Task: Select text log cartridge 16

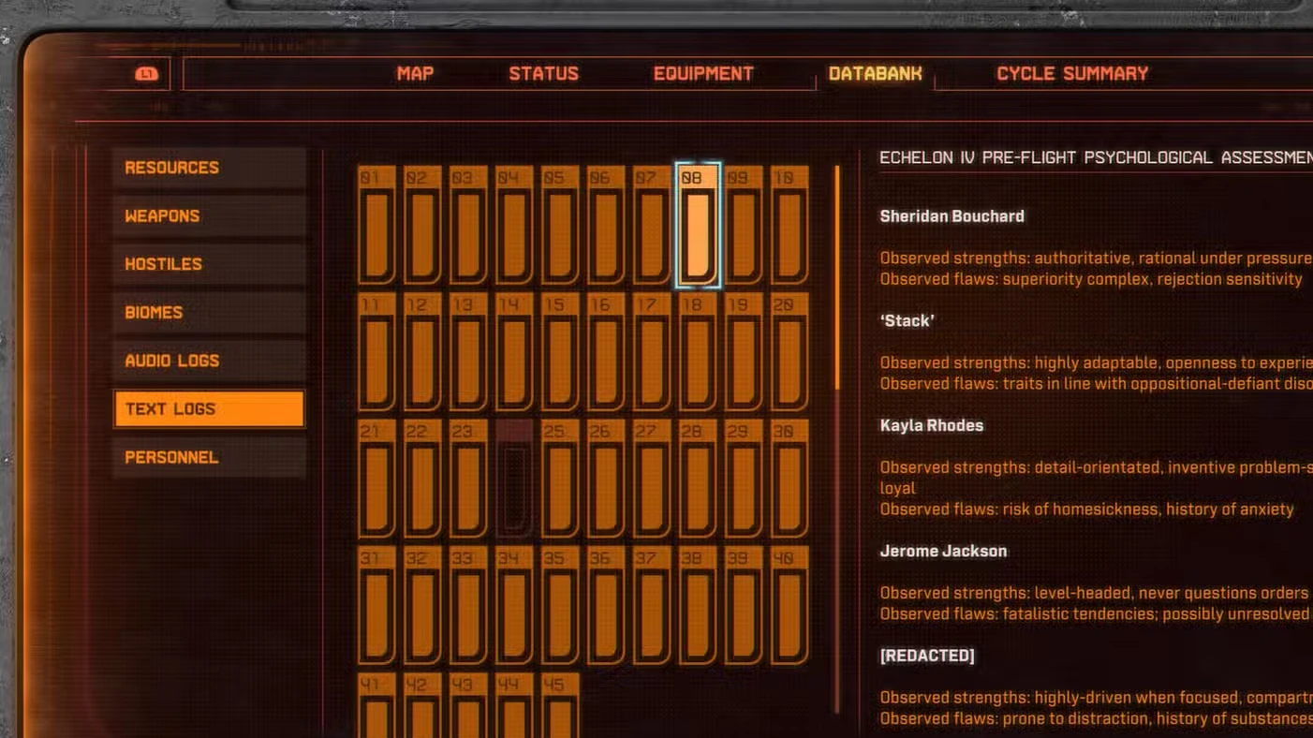Action: tap(606, 352)
